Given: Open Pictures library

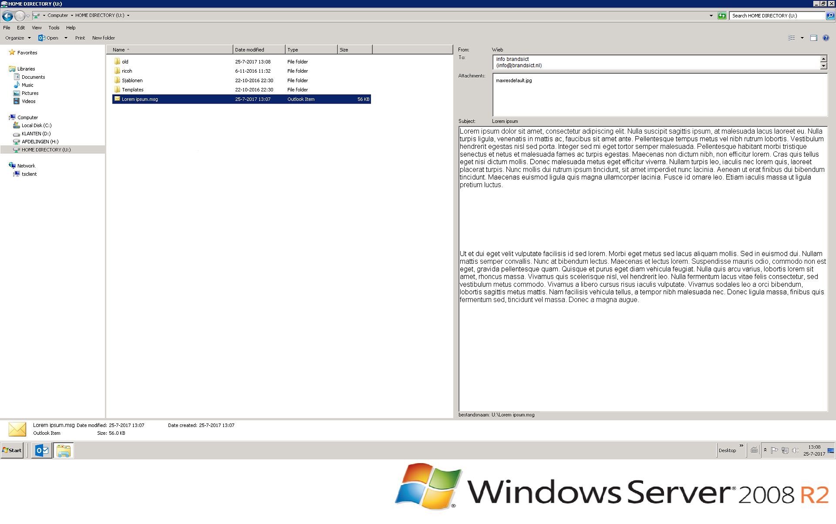Looking at the screenshot, I should [30, 93].
